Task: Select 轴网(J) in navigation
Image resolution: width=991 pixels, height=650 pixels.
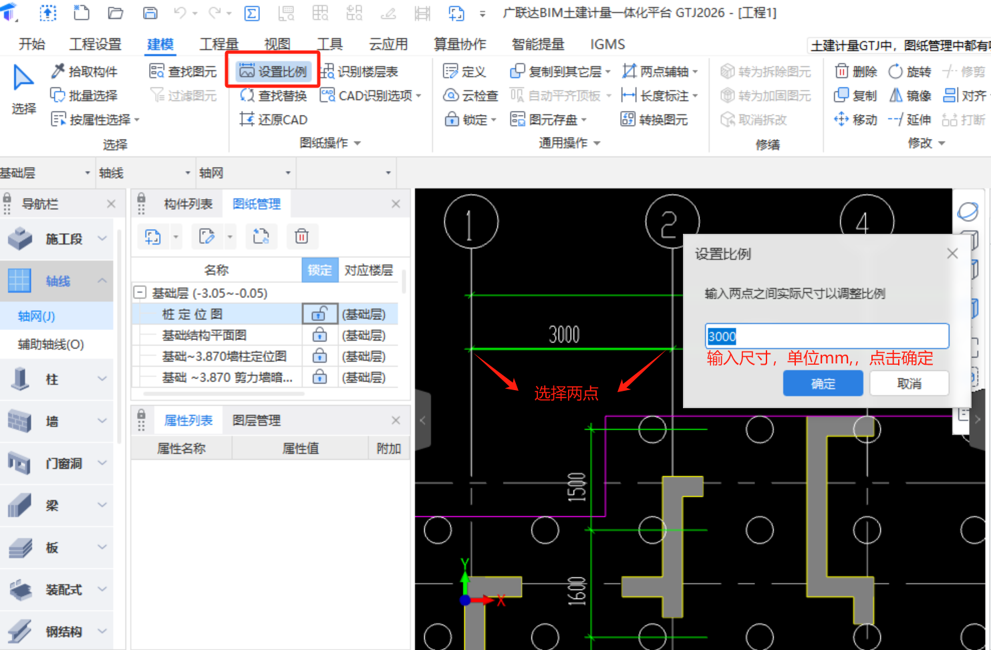Action: [36, 316]
